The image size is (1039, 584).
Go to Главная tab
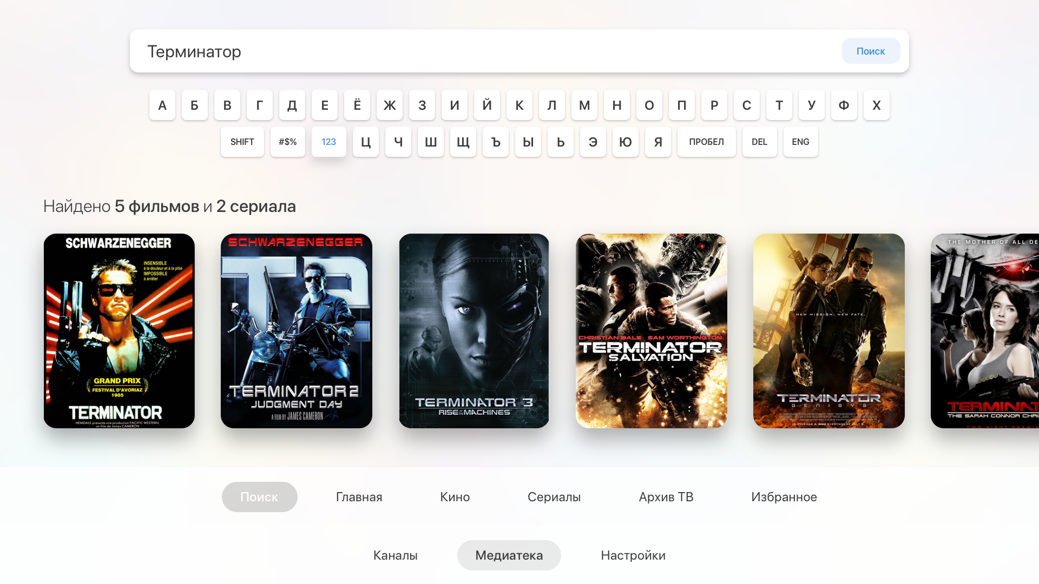coord(359,497)
